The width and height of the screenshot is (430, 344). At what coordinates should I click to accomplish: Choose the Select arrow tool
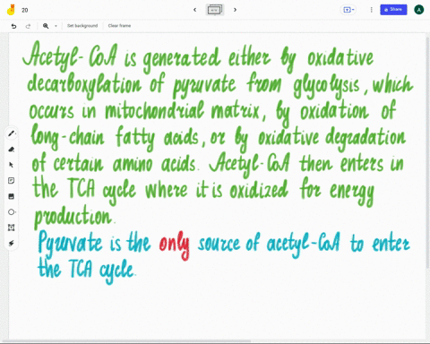pyautogui.click(x=12, y=165)
